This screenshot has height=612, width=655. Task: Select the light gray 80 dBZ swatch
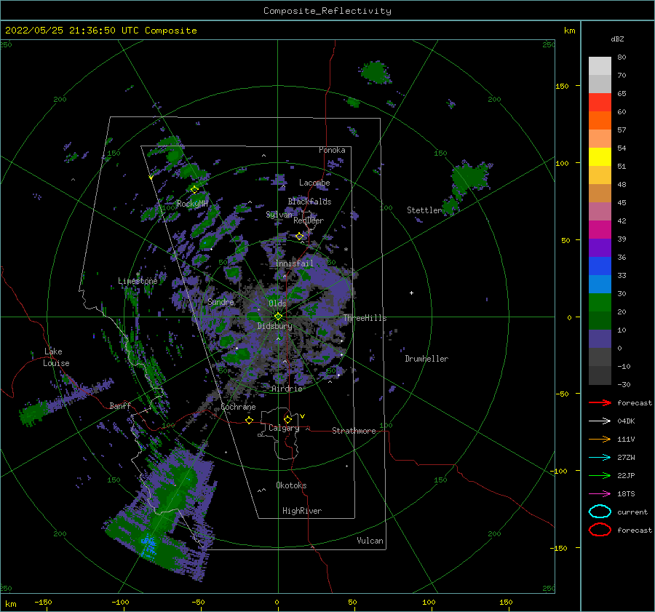click(600, 66)
